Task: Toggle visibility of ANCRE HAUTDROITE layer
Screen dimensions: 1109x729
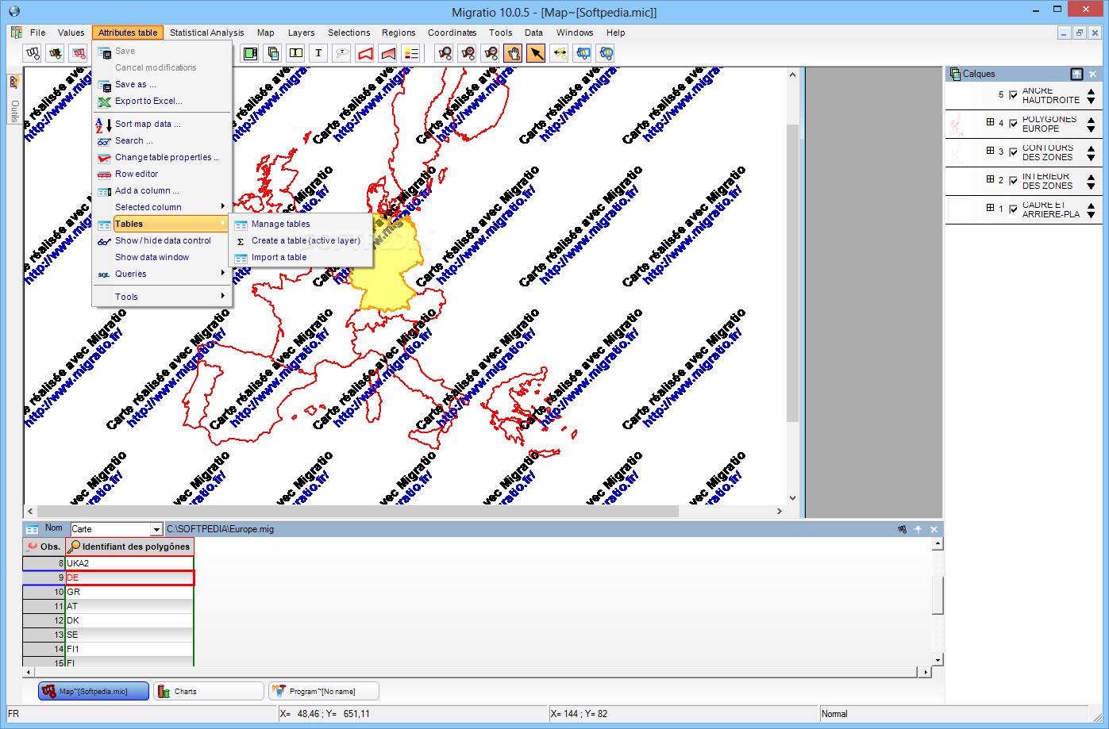Action: (x=1013, y=95)
